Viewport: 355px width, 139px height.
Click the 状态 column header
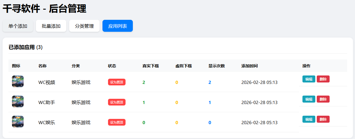tap(112, 66)
